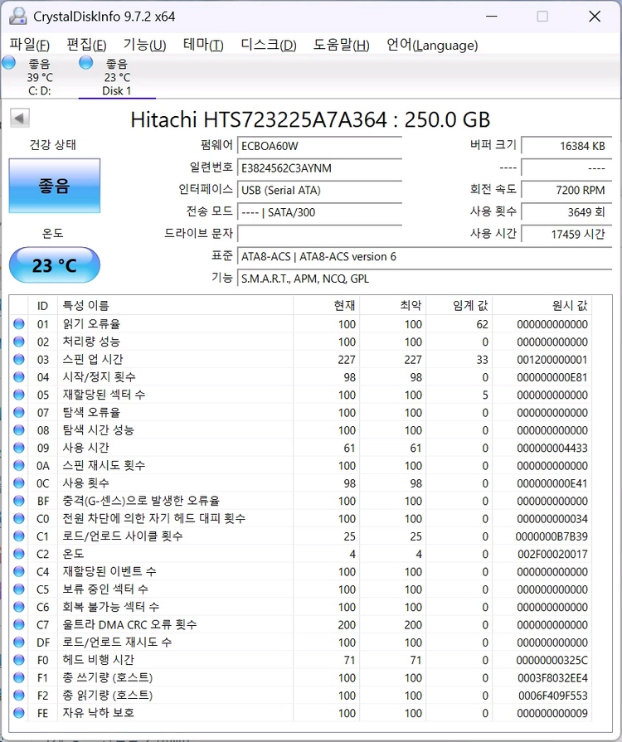
Task: Click status orb for 스핀 업 시간 row
Action: coord(19,359)
